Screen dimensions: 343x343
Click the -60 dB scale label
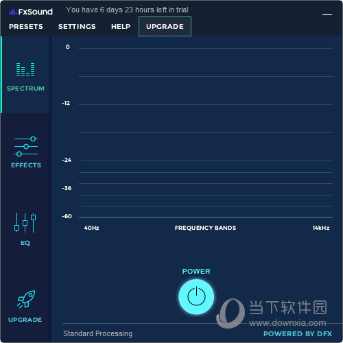[67, 216]
